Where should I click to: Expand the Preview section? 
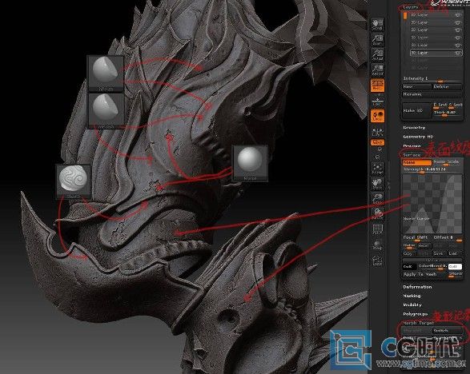pos(412,146)
